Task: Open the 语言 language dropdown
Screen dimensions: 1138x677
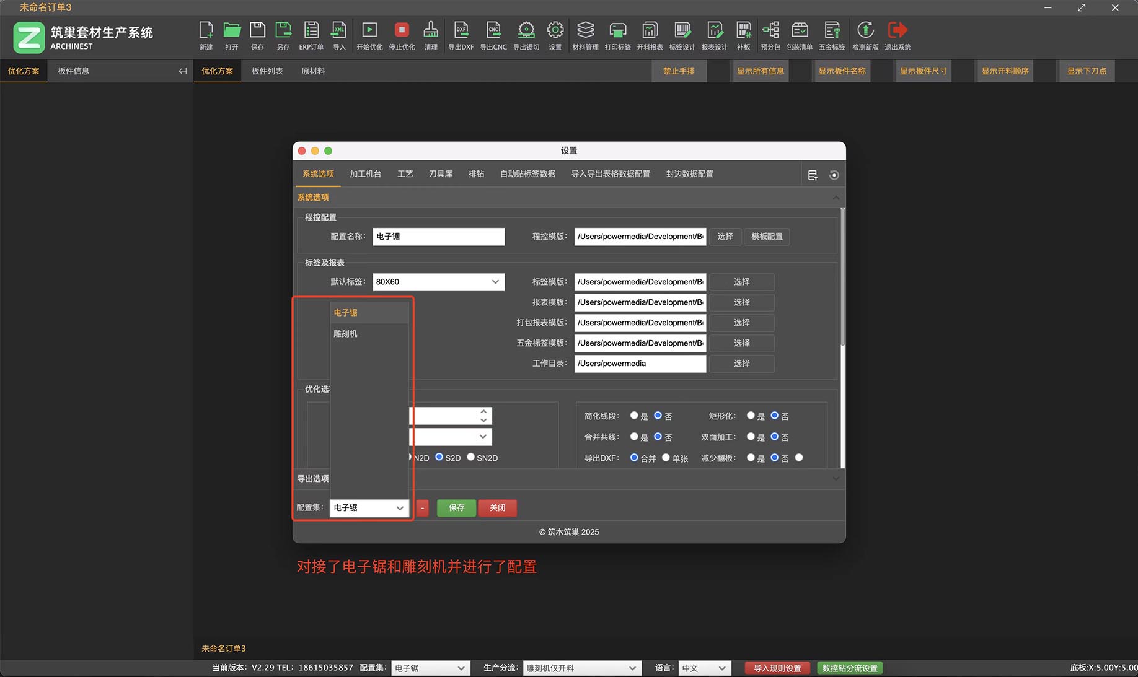Action: click(x=704, y=668)
